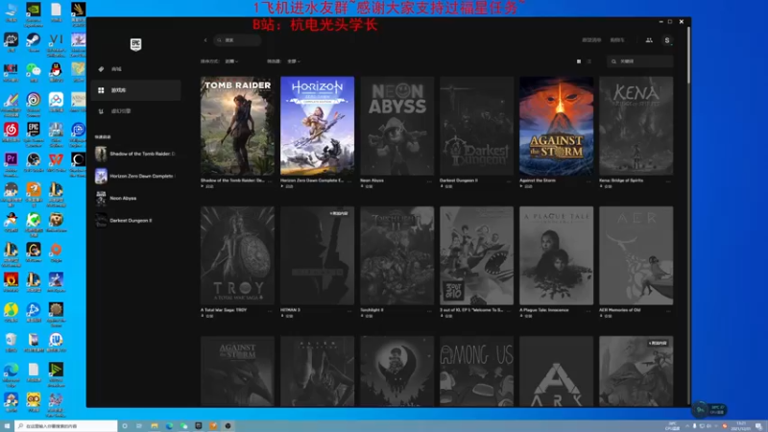768x432 pixels.
Task: Quick launch Darkest Dungeon II from sidebar
Action: pyautogui.click(x=135, y=221)
